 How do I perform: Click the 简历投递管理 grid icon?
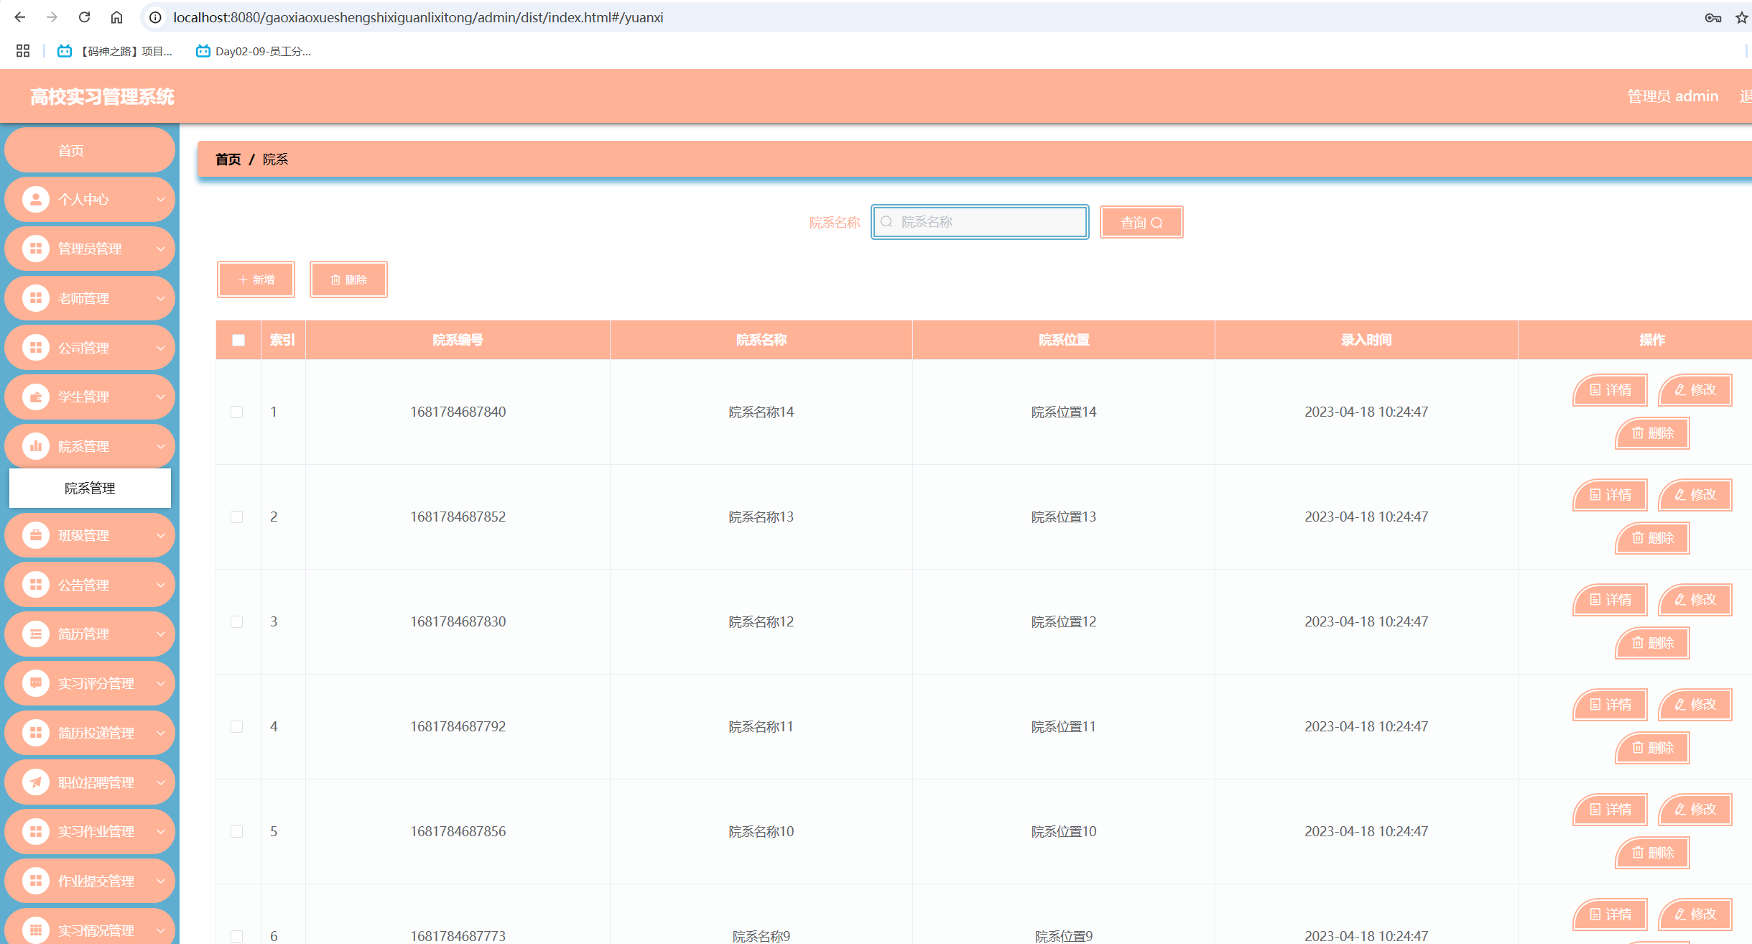coord(35,733)
